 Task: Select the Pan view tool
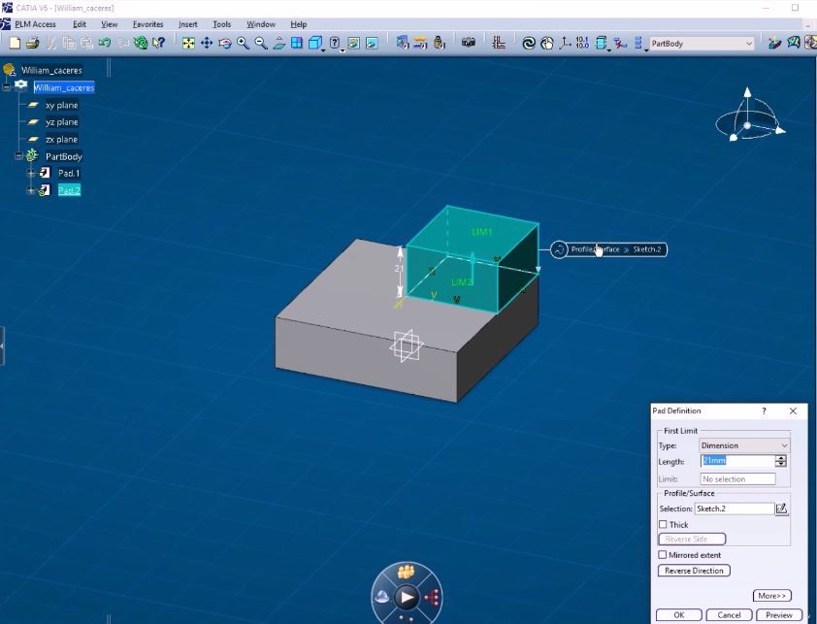[208, 43]
